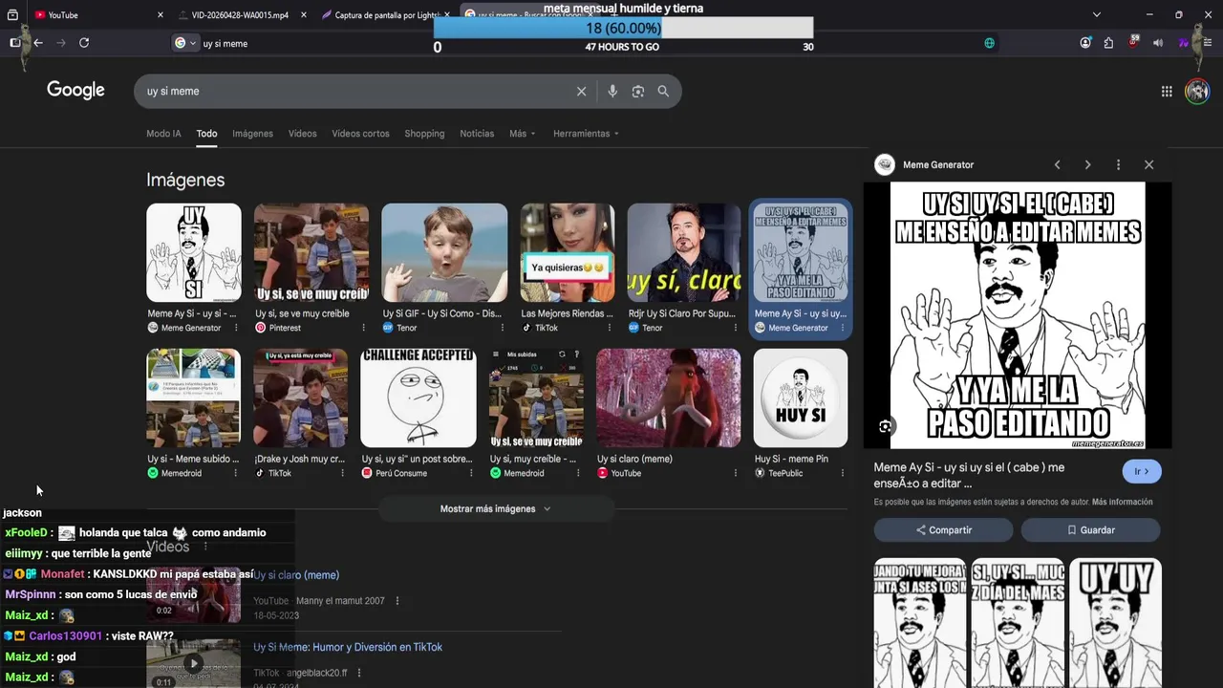1223x688 pixels.
Task: Start voice search with the microphone icon
Action: point(612,92)
